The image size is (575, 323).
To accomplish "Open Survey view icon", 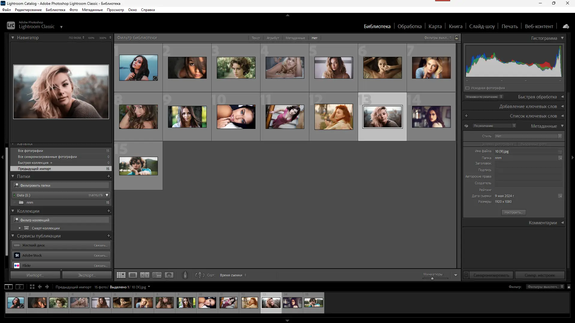I will 157,275.
